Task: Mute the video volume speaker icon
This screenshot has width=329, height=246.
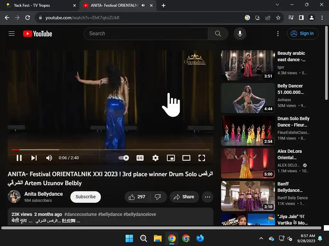Action: (49, 158)
